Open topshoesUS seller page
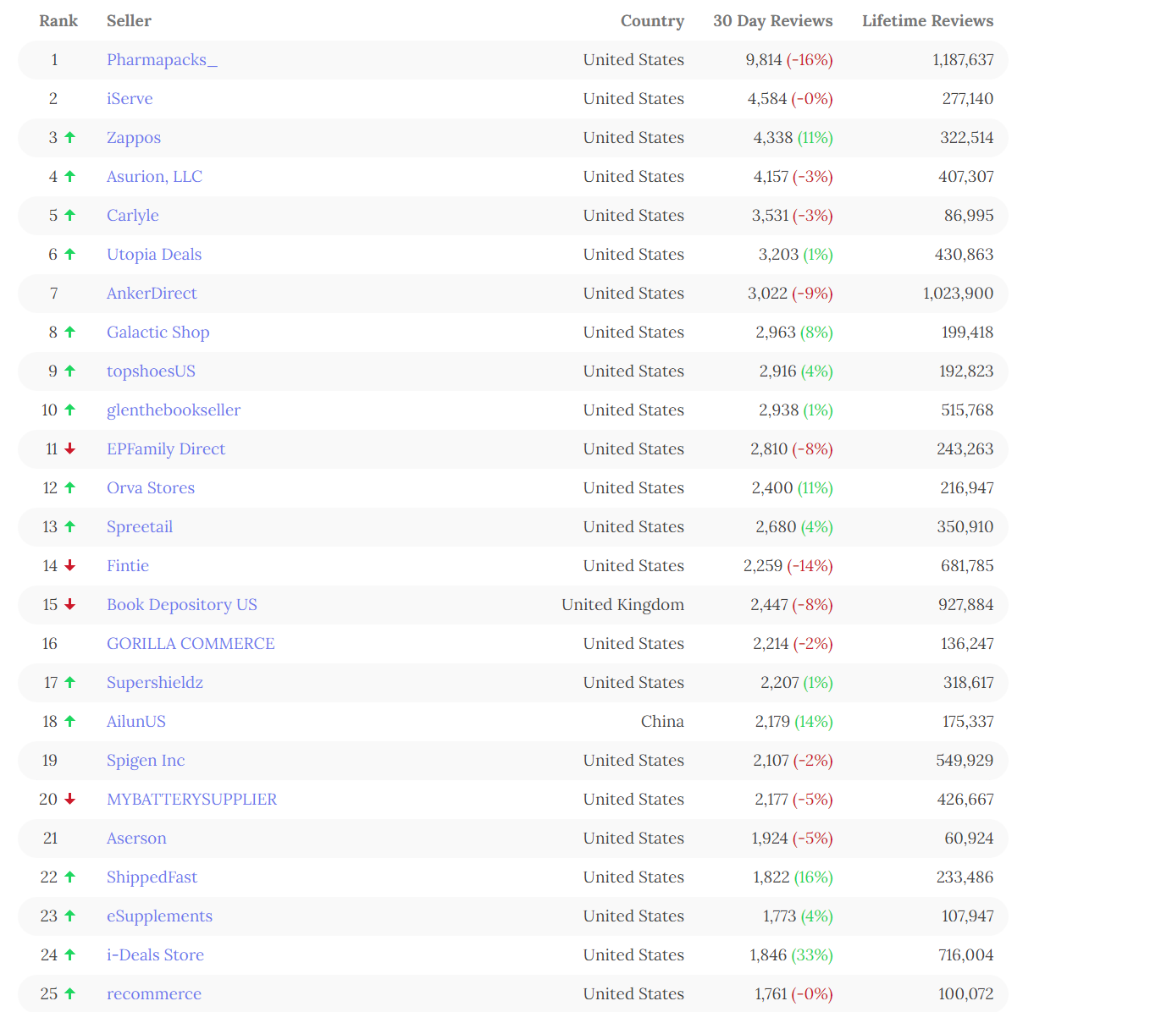The width and height of the screenshot is (1150, 1012). 151,371
